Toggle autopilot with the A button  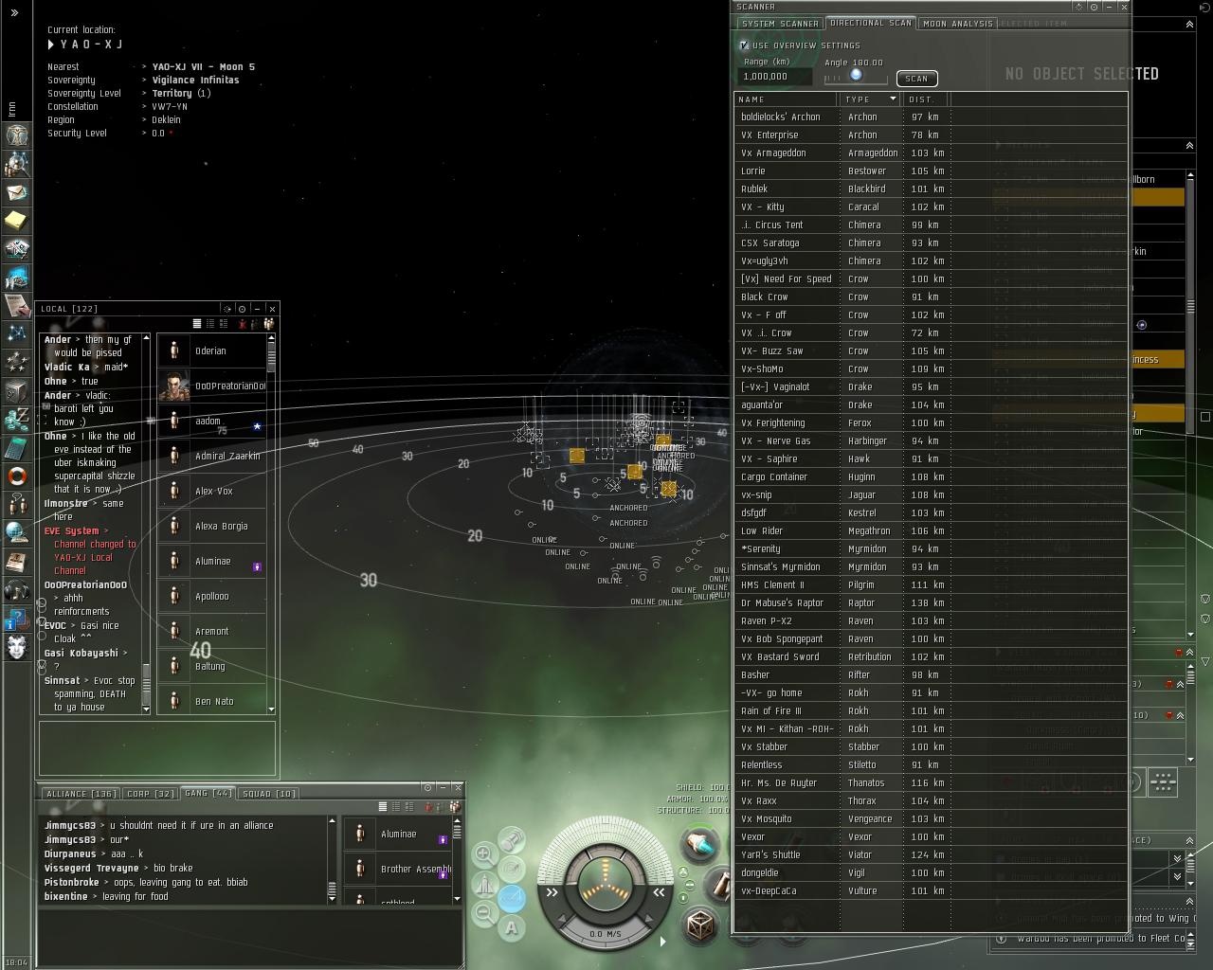pyautogui.click(x=512, y=927)
